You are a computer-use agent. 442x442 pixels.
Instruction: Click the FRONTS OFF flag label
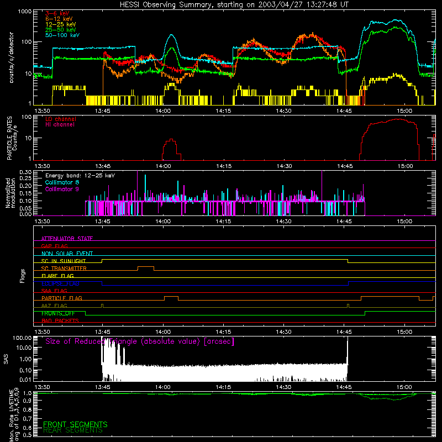[x=58, y=313]
